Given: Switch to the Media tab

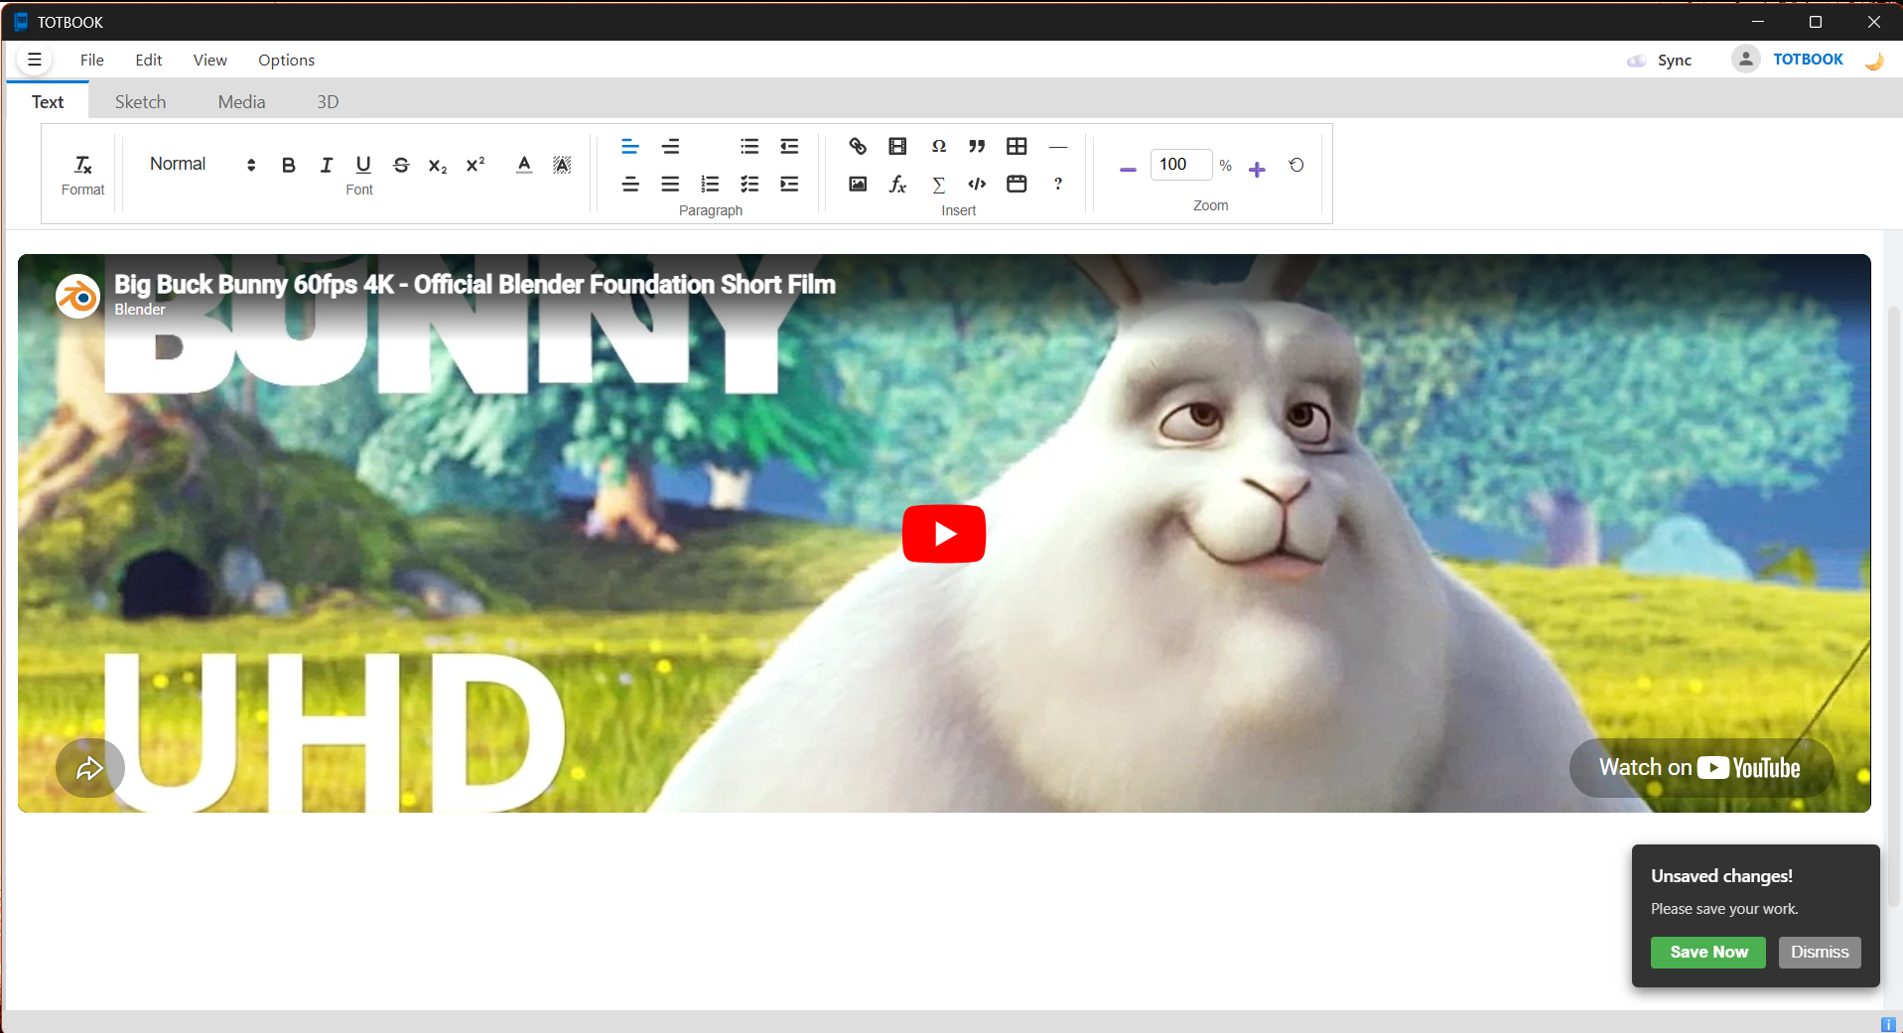Looking at the screenshot, I should tap(241, 102).
